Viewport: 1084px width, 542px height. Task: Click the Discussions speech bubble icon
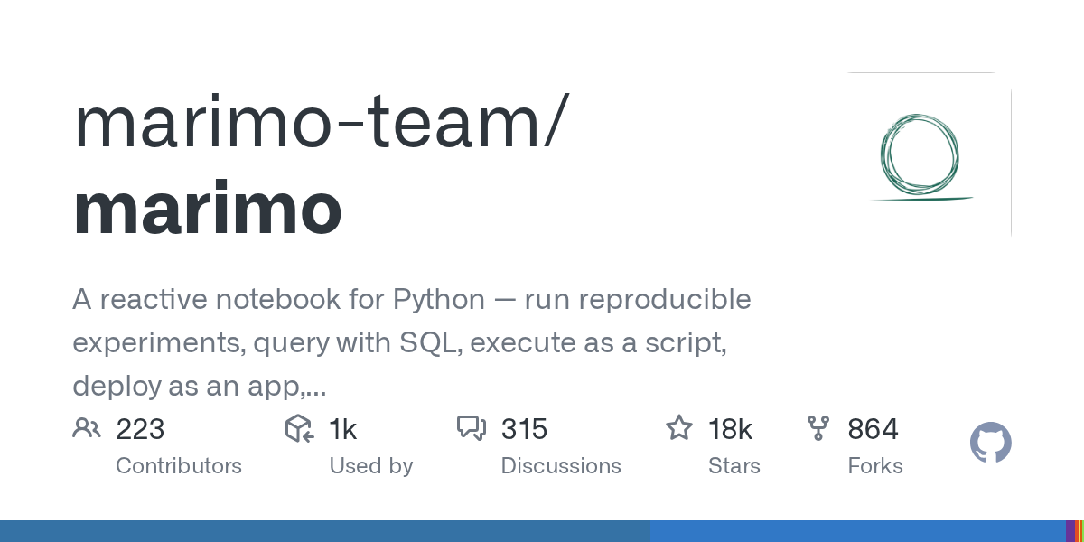472,428
